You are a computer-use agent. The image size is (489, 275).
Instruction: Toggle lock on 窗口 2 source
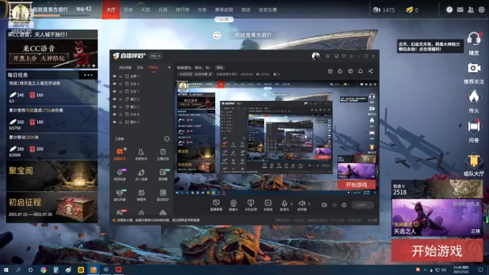coord(120,99)
